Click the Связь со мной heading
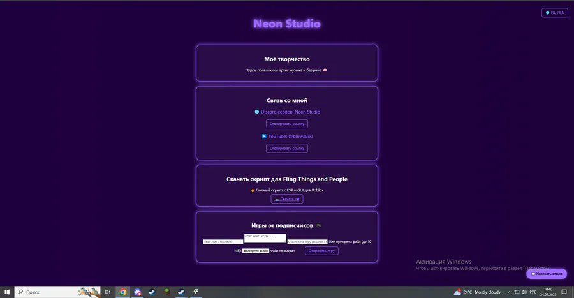This screenshot has width=574, height=298. pos(286,100)
